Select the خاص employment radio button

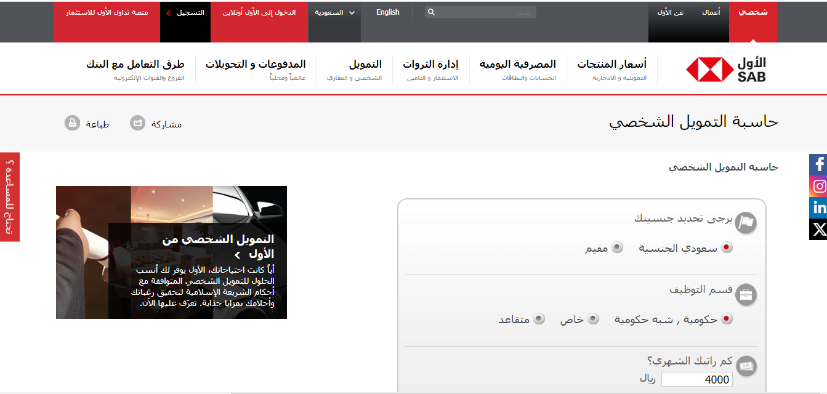click(x=593, y=319)
